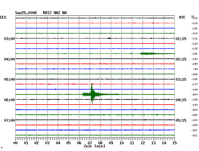This screenshot has width=199, height=151.
Task: Select DC offset value -208
Action: [x=194, y=125]
